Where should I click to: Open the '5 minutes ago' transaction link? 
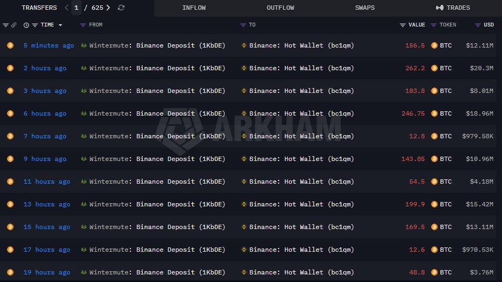click(49, 45)
